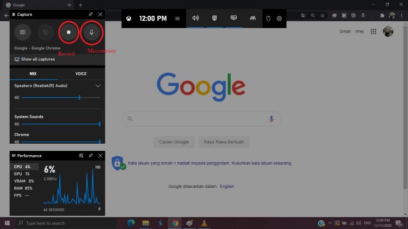Open the taskbar clock showing 12:00 PM
Viewport: 408px width, 229px height.
[383, 223]
